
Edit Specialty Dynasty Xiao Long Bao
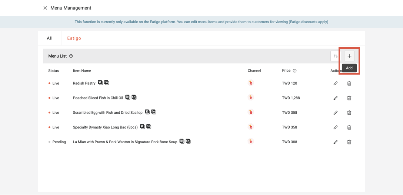[336, 127]
